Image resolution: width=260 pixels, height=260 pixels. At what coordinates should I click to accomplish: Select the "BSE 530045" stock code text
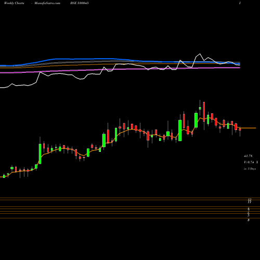[80, 3]
